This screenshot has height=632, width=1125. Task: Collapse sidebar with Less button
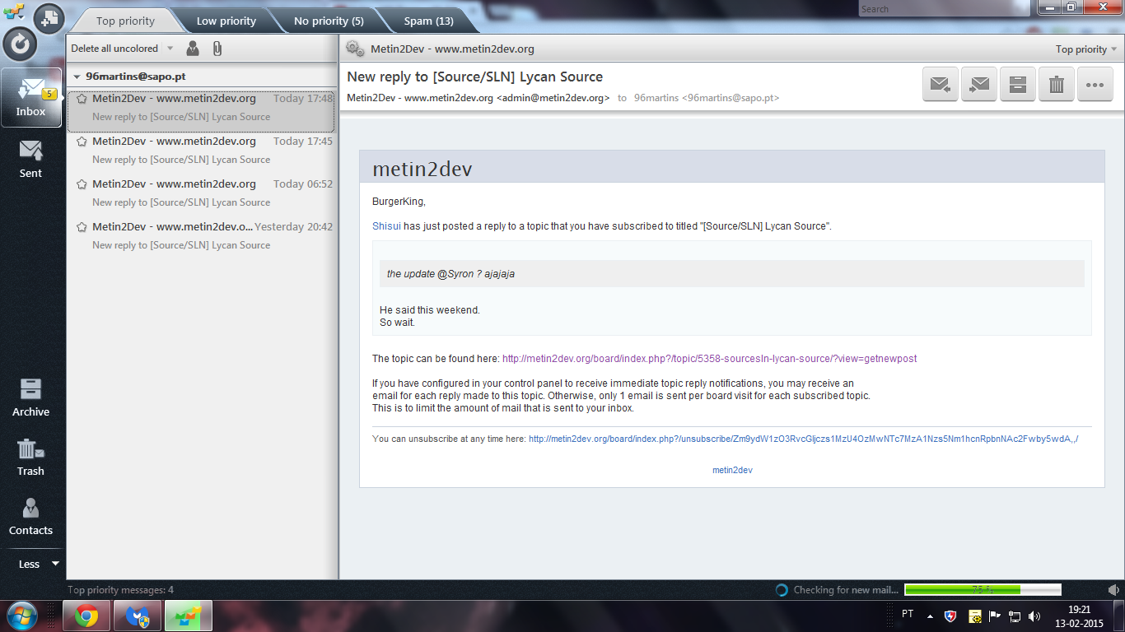[39, 564]
